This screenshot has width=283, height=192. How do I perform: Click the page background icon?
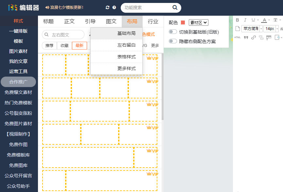coord(277,37)
